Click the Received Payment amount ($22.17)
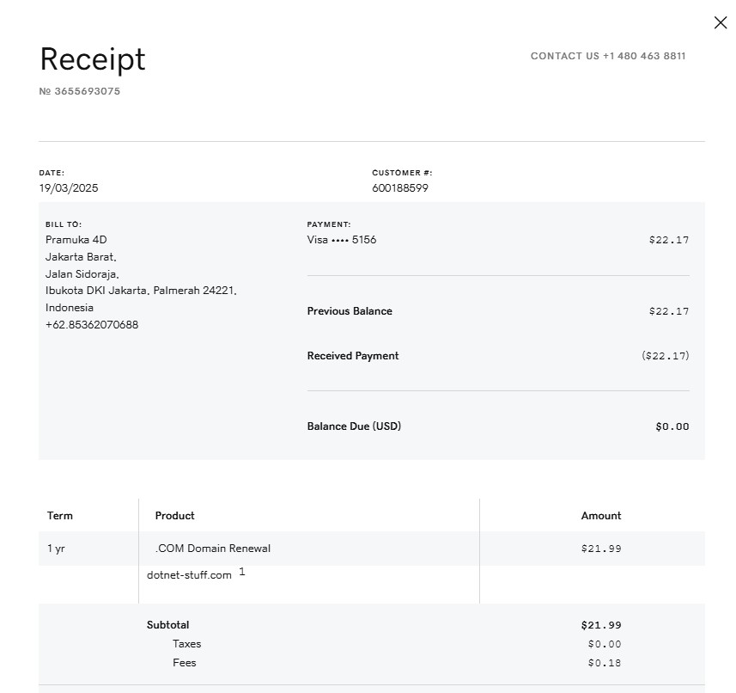 665,356
